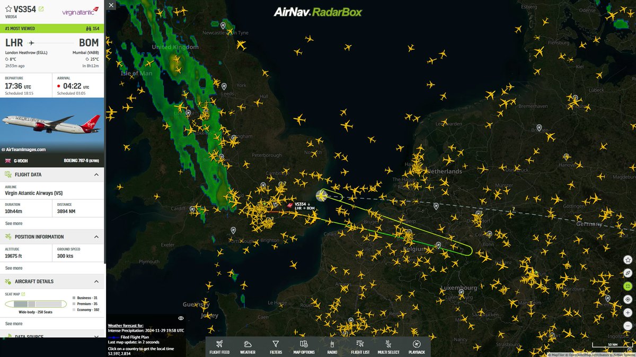
Task: Click the compass orientation map button
Action: point(628,273)
